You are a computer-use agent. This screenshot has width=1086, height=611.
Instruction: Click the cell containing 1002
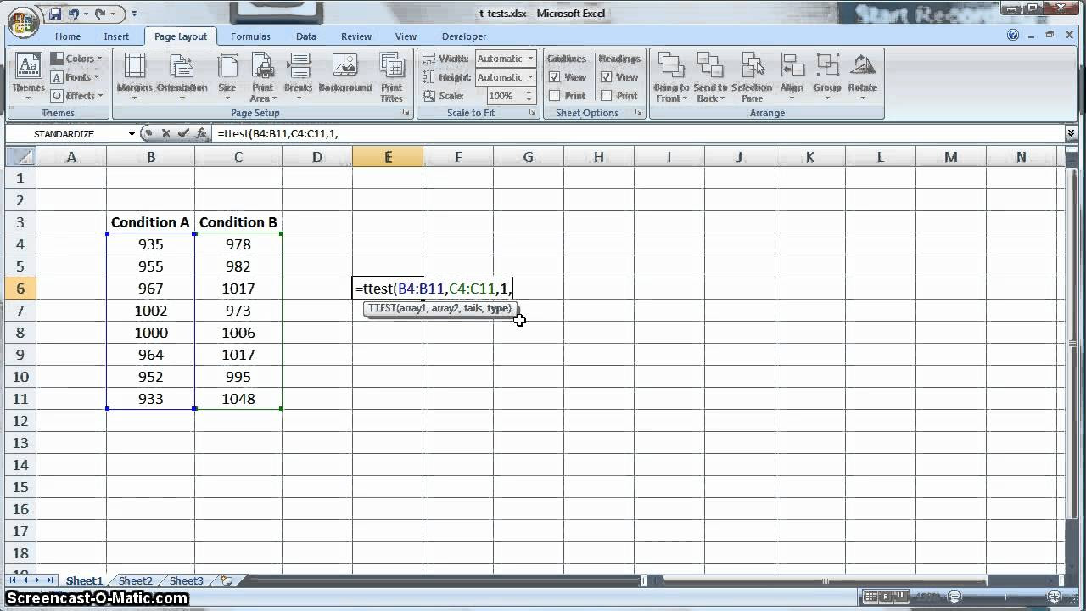[150, 311]
